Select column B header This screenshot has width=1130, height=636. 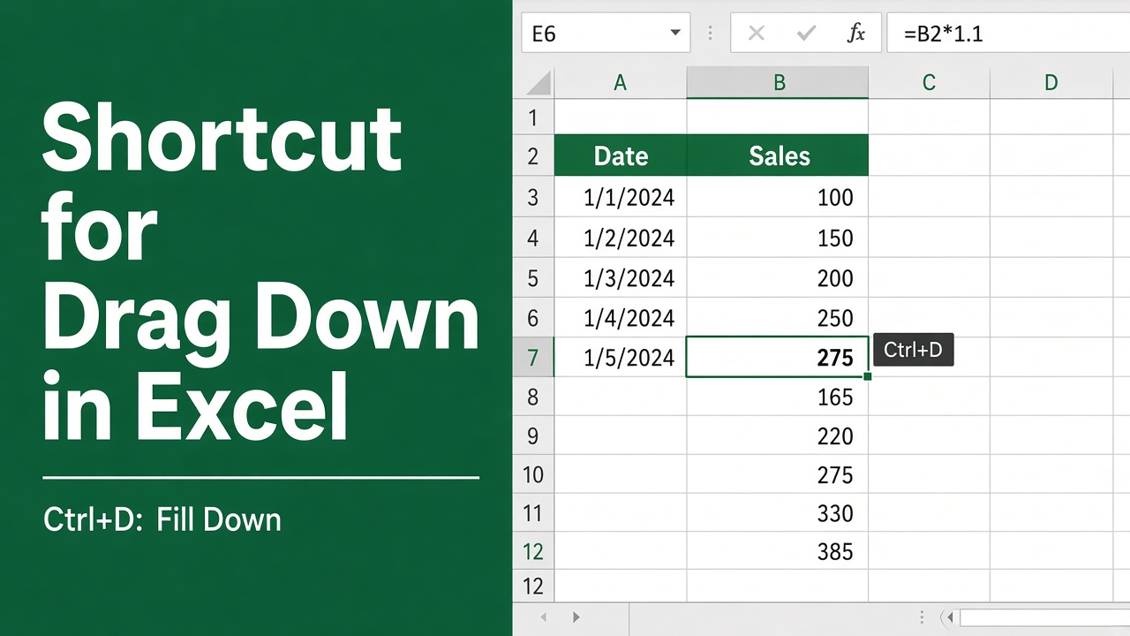(x=778, y=83)
